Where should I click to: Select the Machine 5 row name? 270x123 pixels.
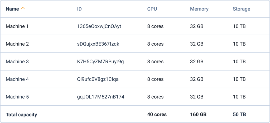(x=17, y=97)
